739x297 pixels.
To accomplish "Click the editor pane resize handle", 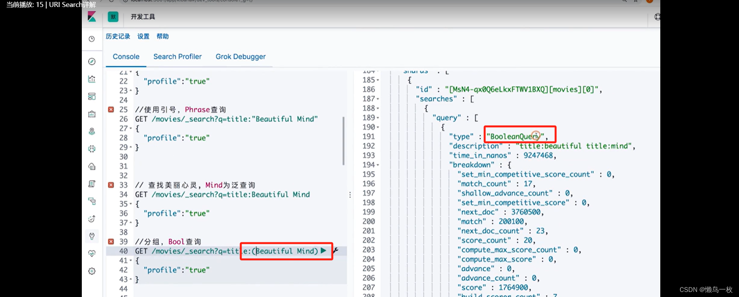I will (x=350, y=195).
